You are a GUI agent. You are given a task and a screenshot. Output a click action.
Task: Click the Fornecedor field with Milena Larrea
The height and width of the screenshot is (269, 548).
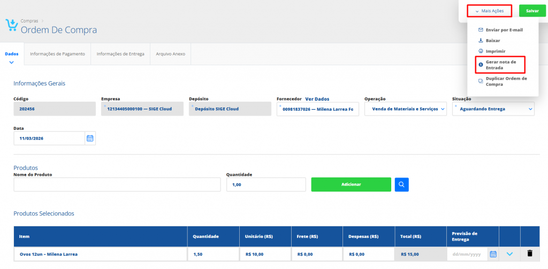click(318, 109)
